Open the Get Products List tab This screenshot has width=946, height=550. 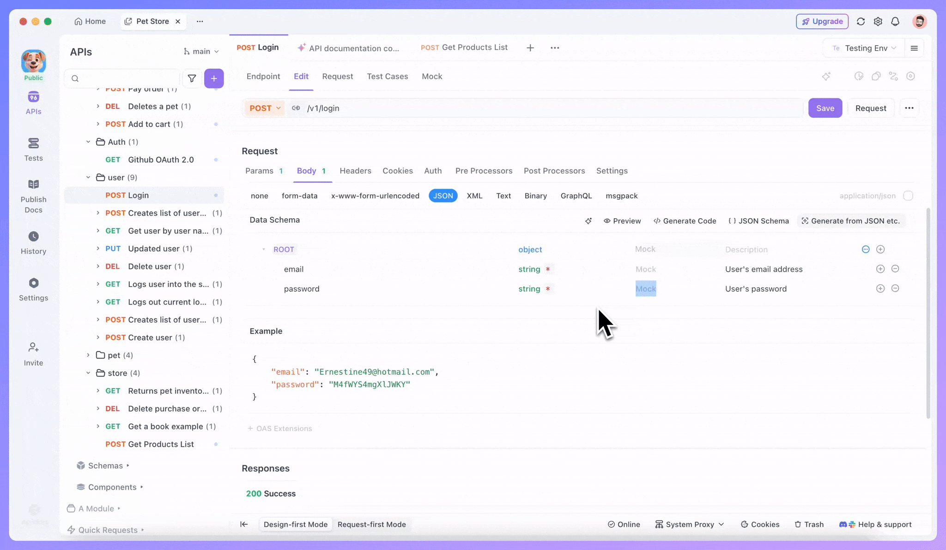[x=464, y=47]
